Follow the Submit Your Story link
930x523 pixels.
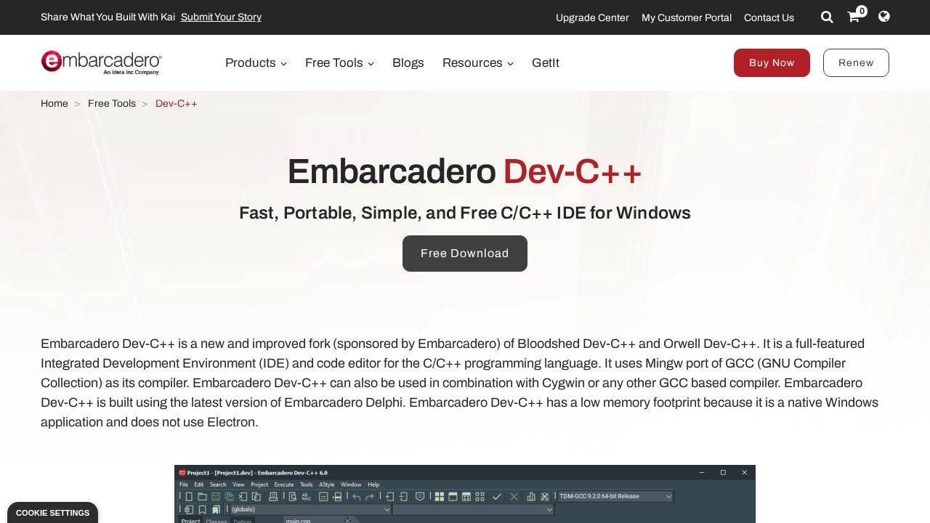pos(221,17)
